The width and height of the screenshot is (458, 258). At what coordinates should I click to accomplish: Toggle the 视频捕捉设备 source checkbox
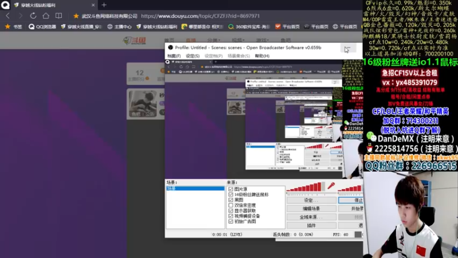tap(231, 216)
